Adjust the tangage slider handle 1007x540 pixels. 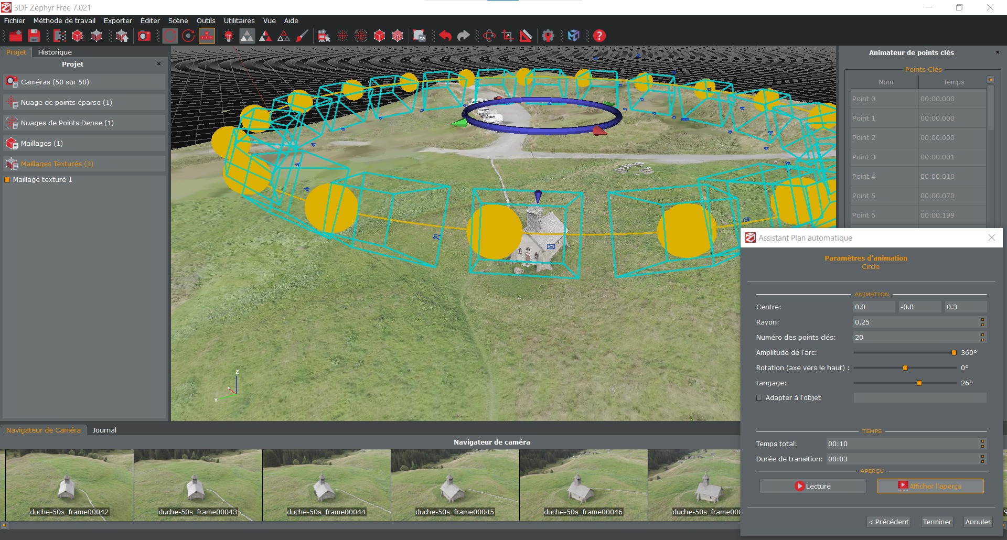pyautogui.click(x=919, y=383)
